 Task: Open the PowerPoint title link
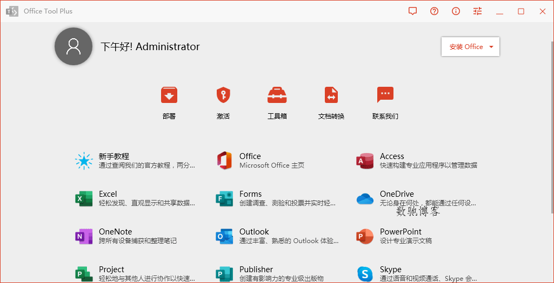point(401,232)
